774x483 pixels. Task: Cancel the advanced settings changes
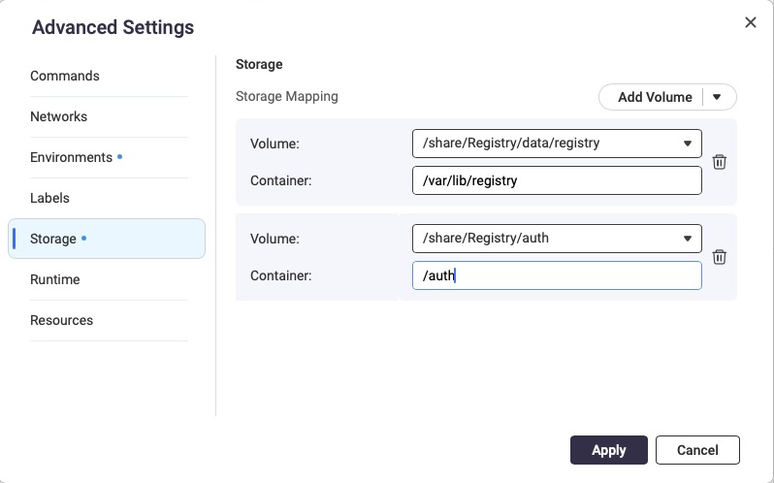[x=697, y=450]
